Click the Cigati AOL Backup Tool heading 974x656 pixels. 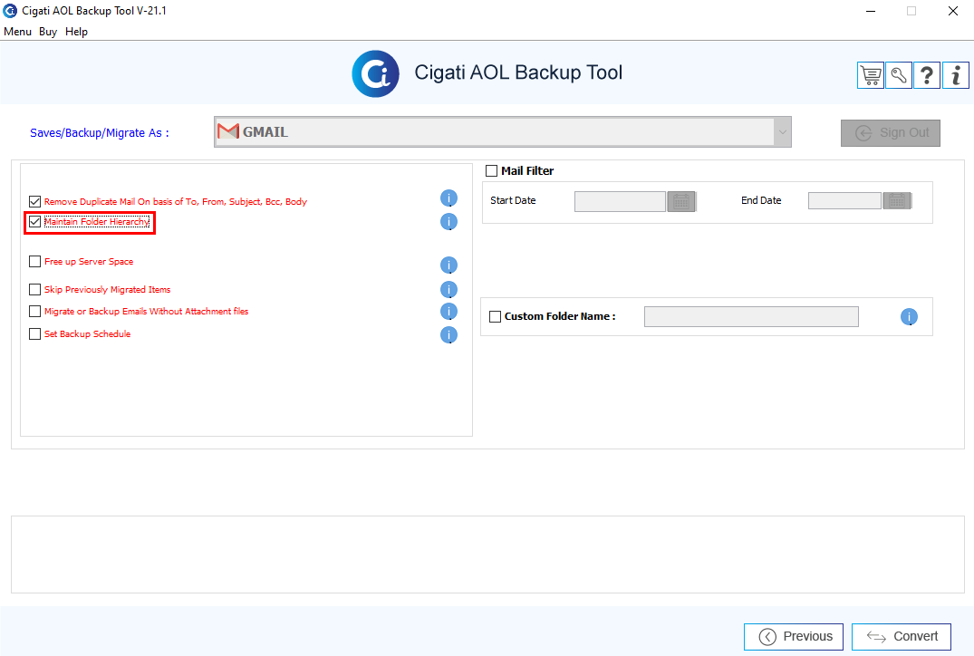click(518, 72)
